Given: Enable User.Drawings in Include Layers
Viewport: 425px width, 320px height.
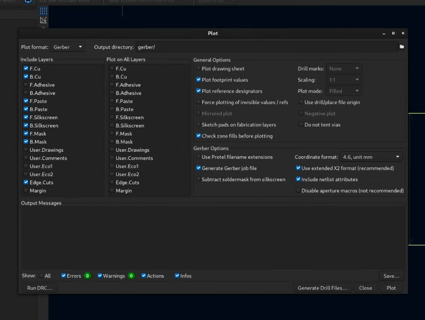Looking at the screenshot, I should (x=26, y=150).
